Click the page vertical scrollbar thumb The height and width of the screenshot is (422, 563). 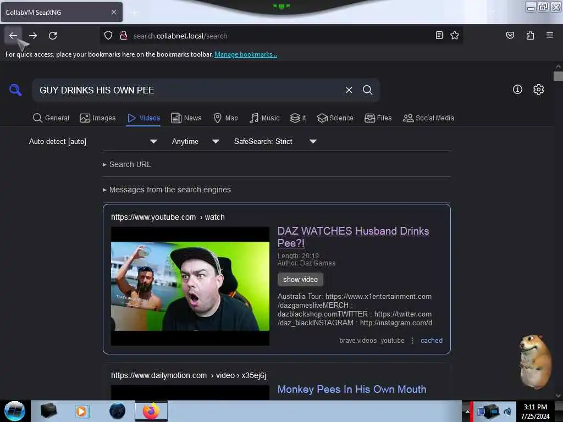[x=558, y=76]
